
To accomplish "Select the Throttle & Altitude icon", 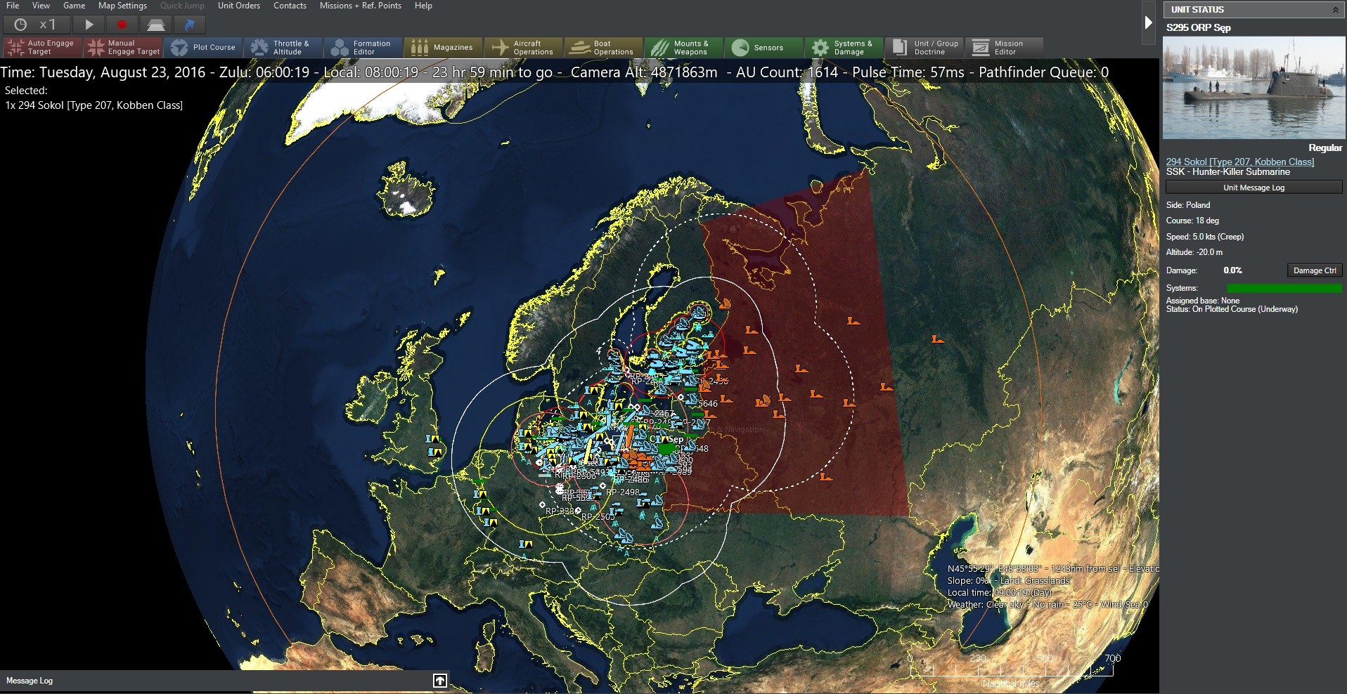I will coord(284,47).
